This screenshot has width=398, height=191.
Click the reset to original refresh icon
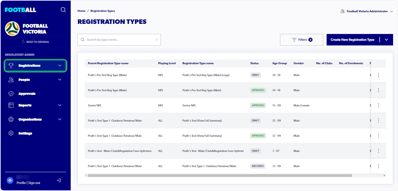(23, 42)
